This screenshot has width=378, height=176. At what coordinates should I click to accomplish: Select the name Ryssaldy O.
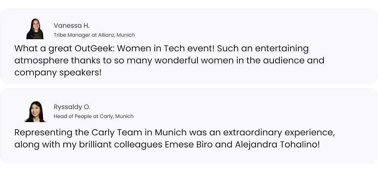72,107
